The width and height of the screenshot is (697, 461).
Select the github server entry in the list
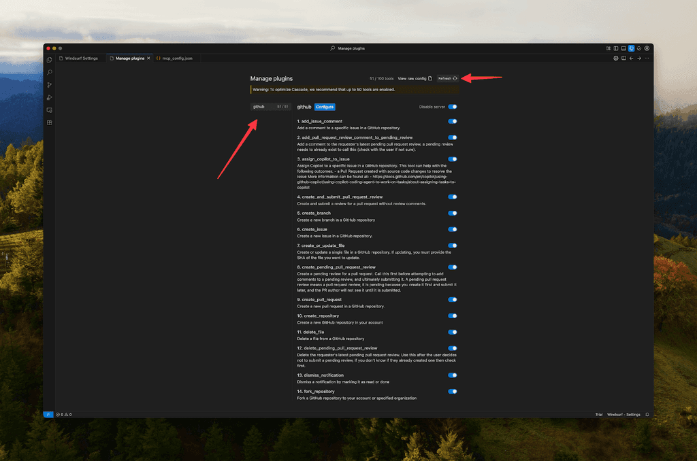271,107
